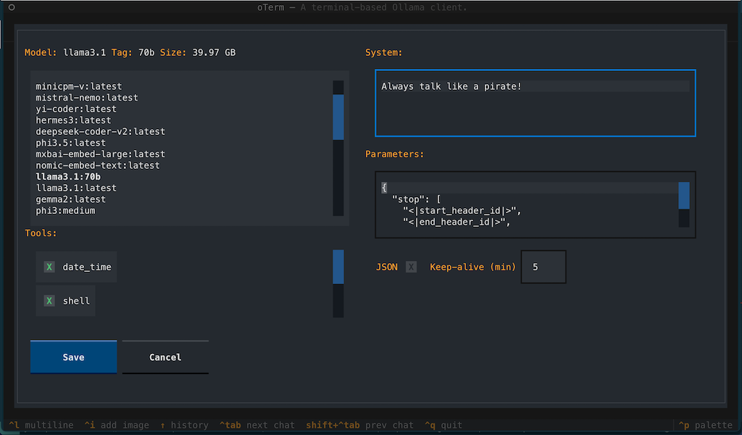
Task: Click the circle icon in title bar
Action: [12, 7]
